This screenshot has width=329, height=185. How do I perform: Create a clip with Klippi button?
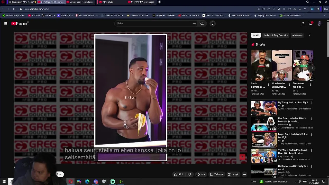[233, 174]
